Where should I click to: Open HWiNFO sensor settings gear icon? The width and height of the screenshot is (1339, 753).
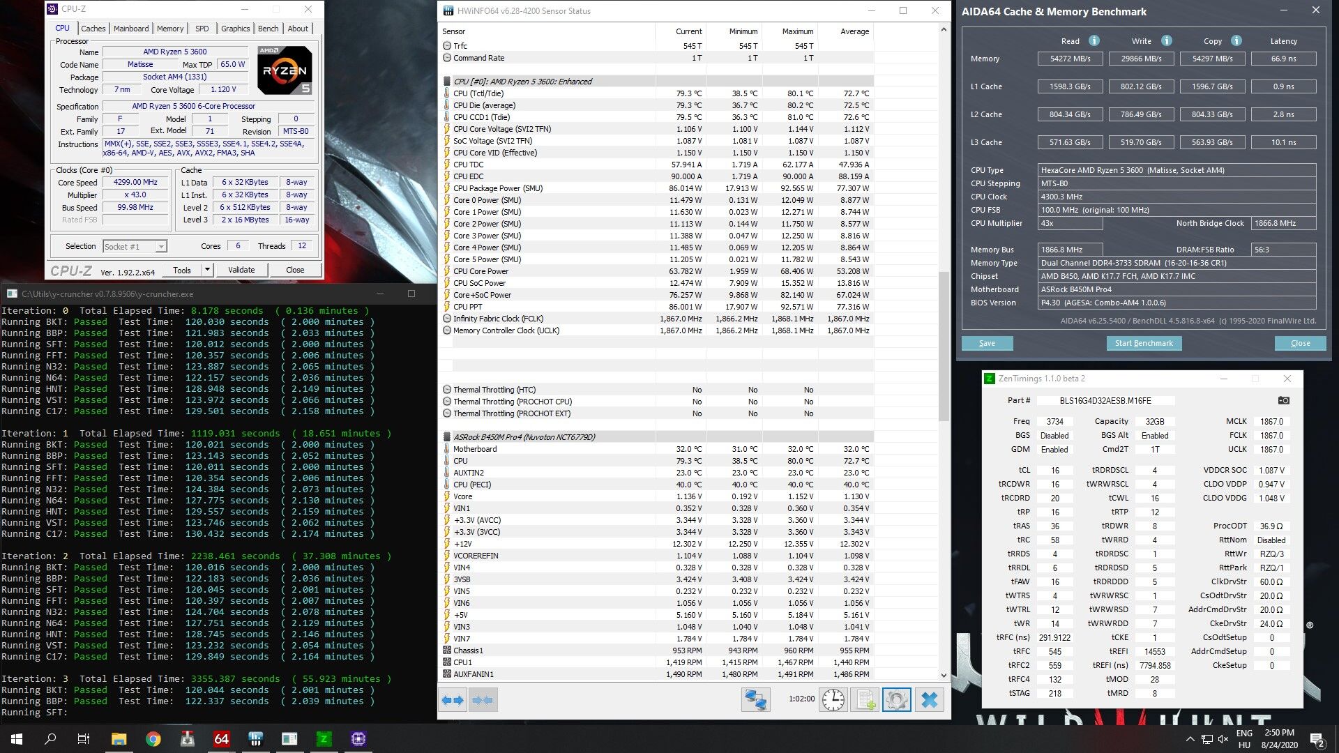click(897, 699)
